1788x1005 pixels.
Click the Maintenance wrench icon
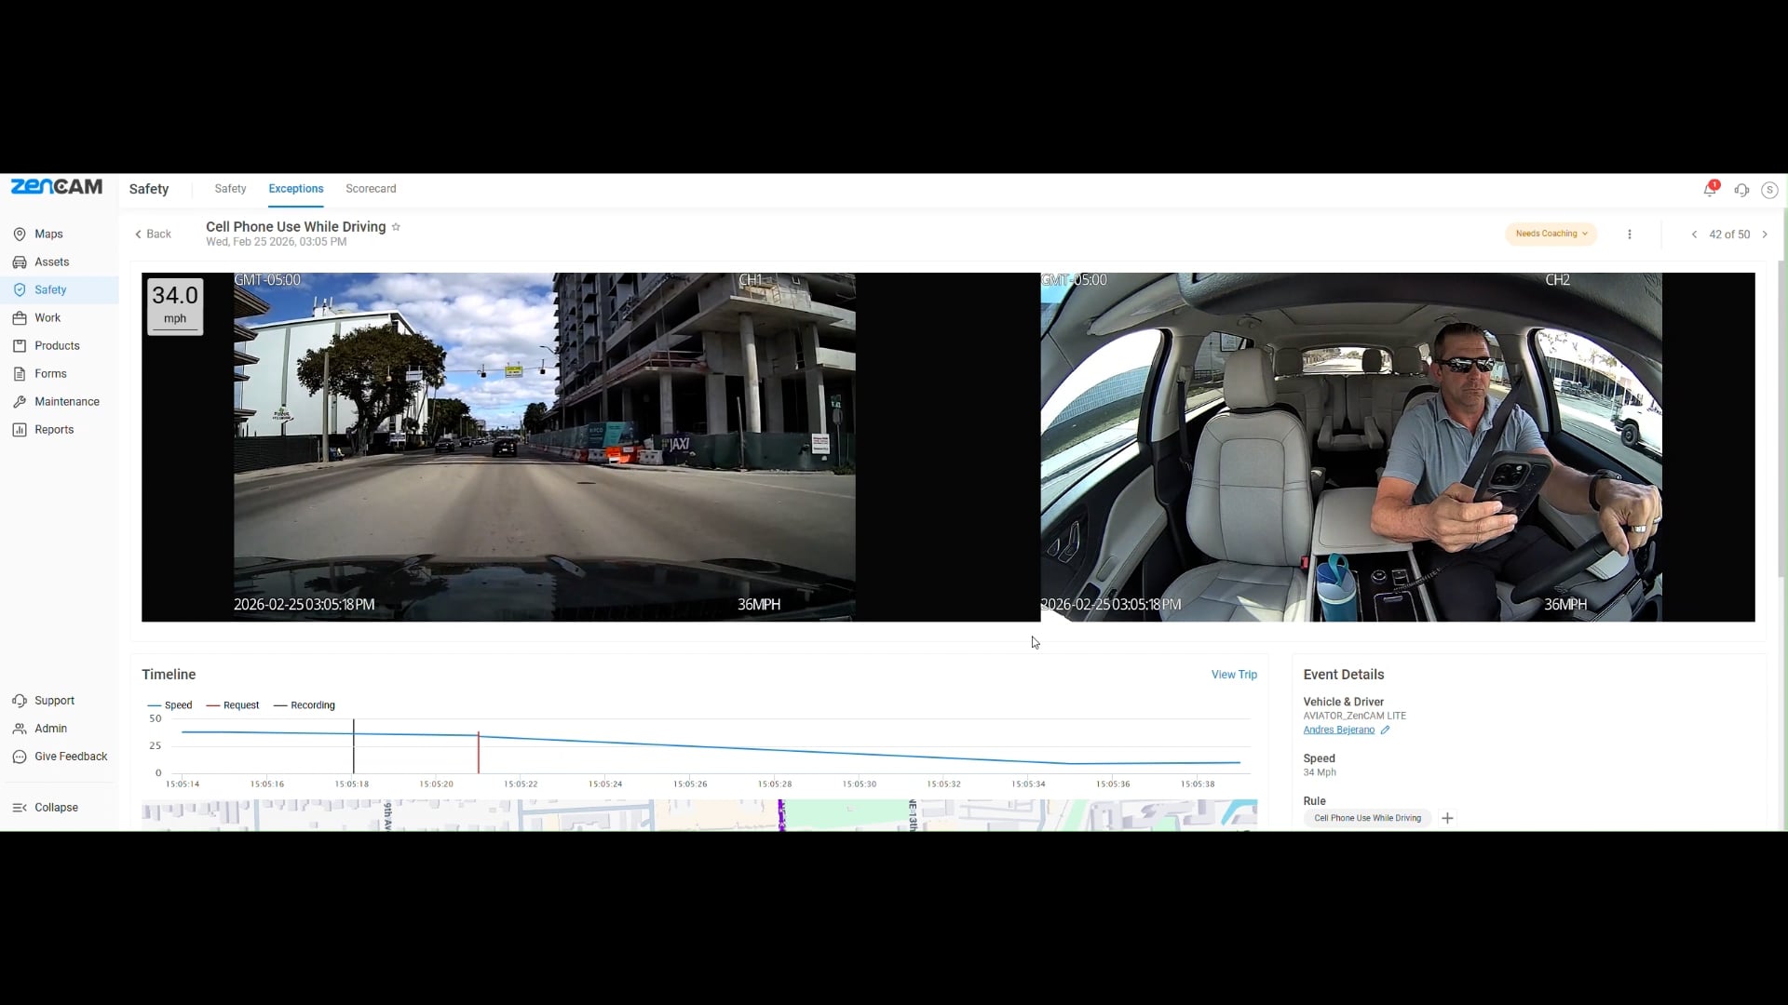click(20, 402)
